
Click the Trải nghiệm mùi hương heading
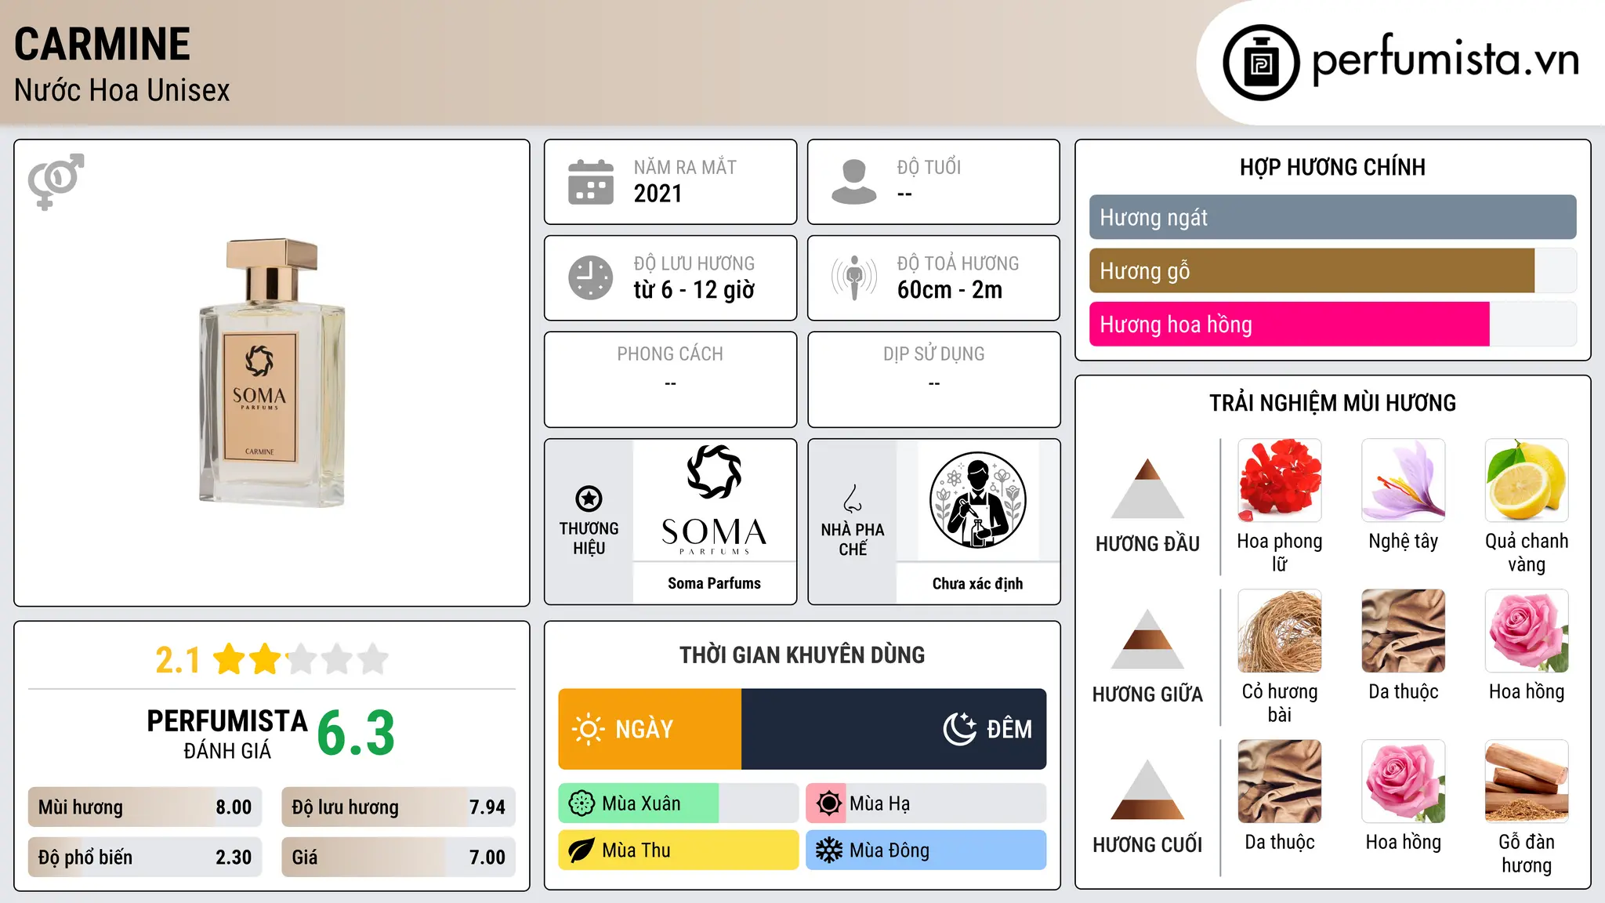pos(1332,403)
